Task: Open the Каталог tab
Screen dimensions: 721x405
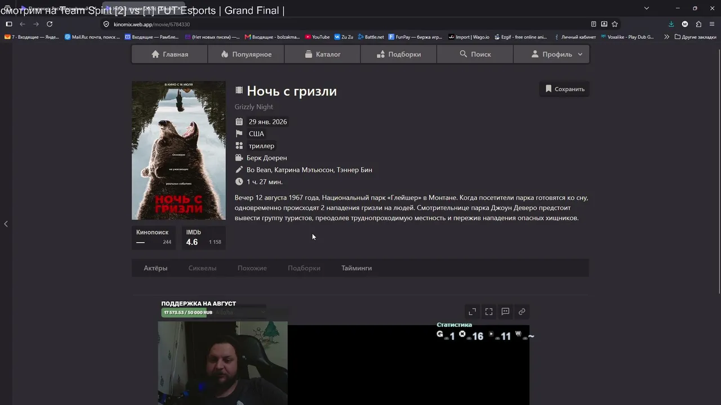Action: pyautogui.click(x=322, y=54)
